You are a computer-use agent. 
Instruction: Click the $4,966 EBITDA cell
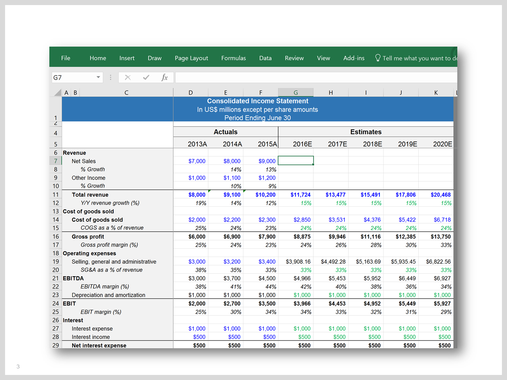[296, 278]
